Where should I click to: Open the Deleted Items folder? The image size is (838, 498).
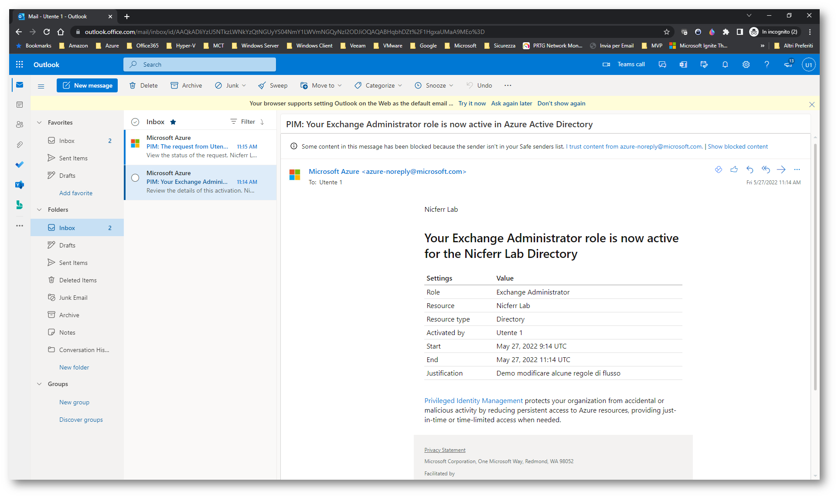(x=77, y=280)
